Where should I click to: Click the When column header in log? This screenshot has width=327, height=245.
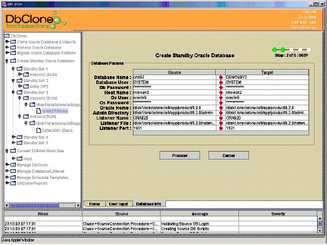click(x=43, y=214)
